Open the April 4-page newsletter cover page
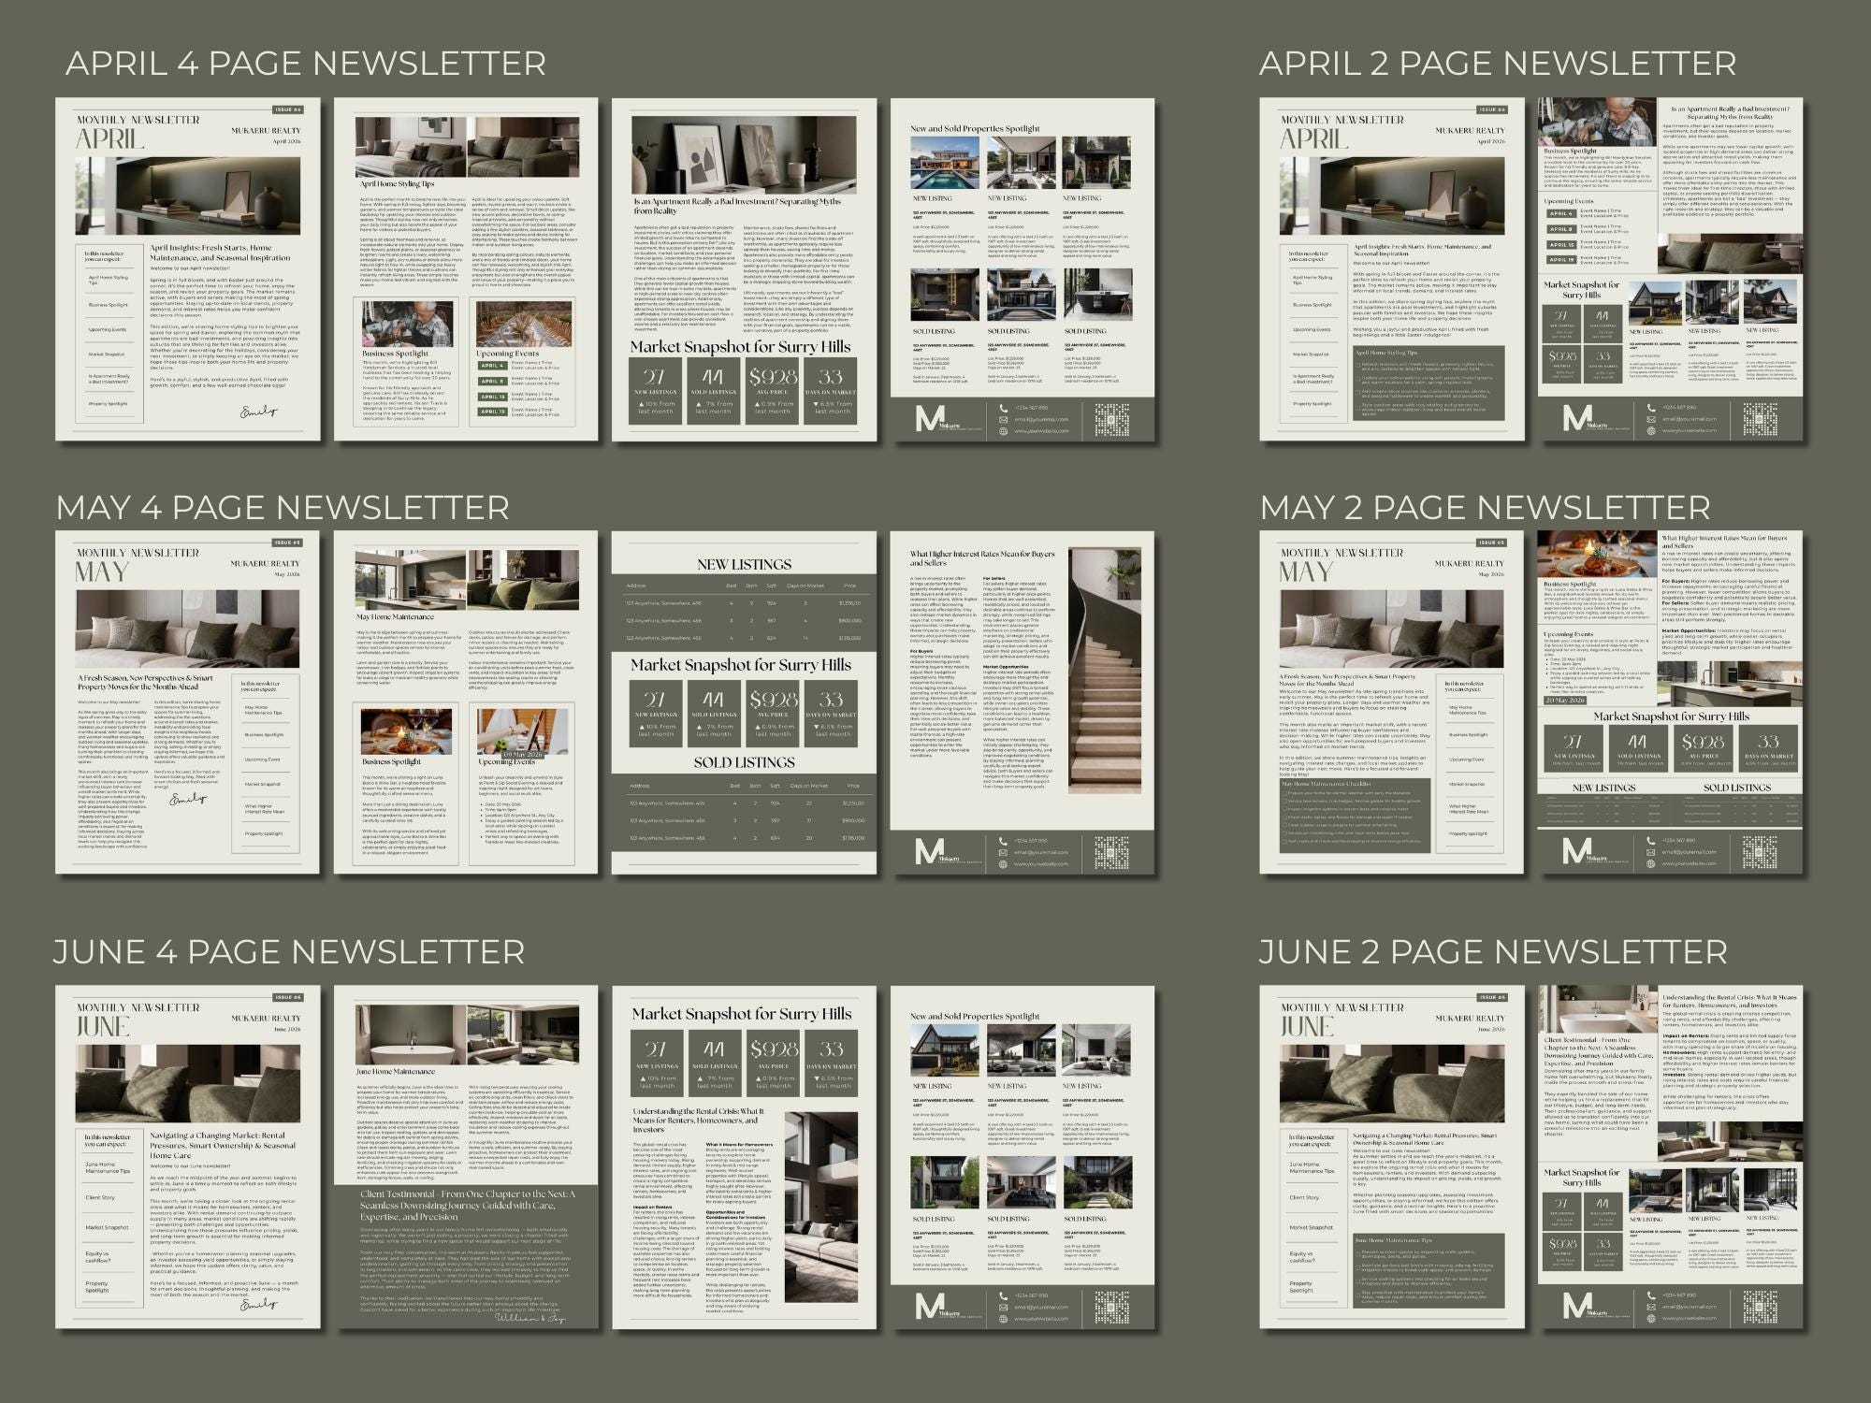This screenshot has width=1871, height=1403. (188, 269)
